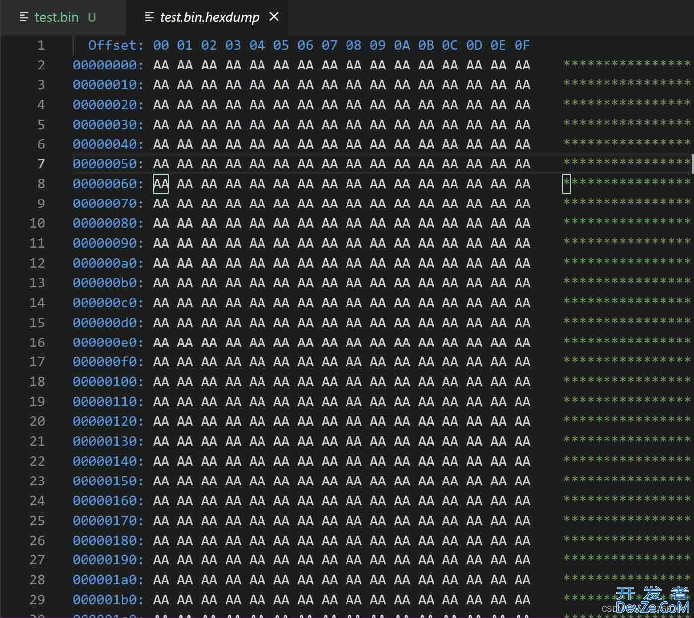Click the Offset: header label
Image resolution: width=694 pixels, height=618 pixels.
click(x=115, y=45)
